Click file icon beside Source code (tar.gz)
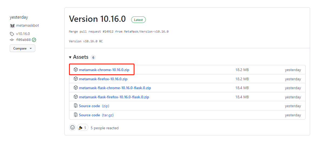Image resolution: width=315 pixels, height=143 pixels. pos(75,115)
